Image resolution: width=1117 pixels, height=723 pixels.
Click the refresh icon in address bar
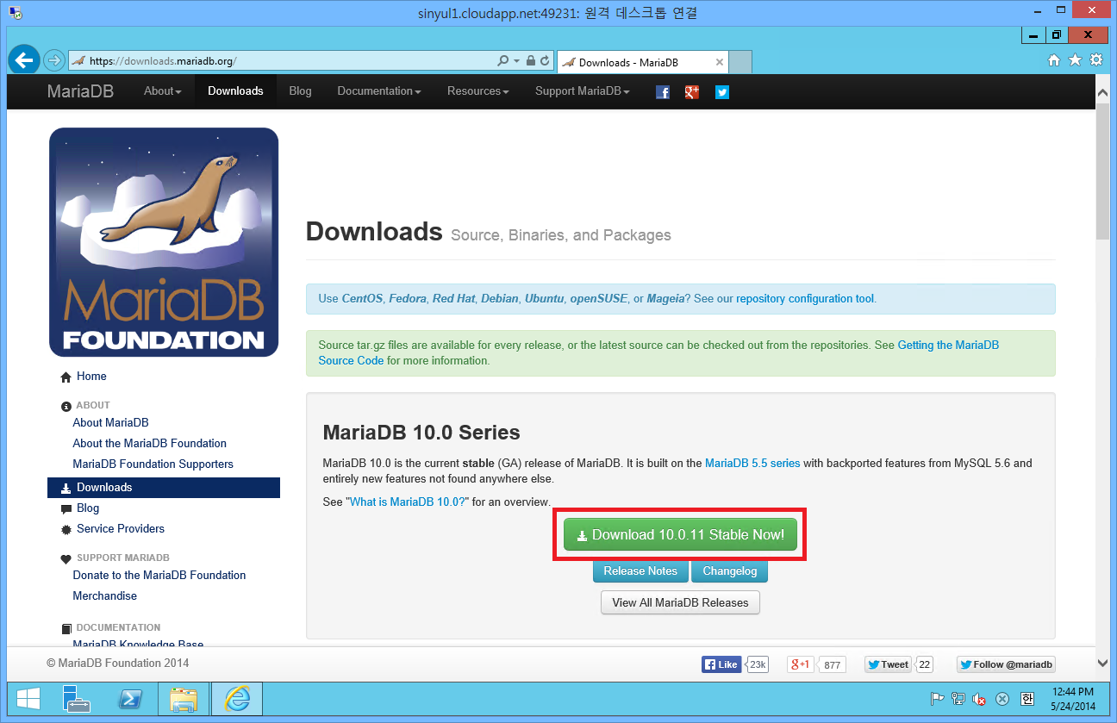click(x=545, y=61)
